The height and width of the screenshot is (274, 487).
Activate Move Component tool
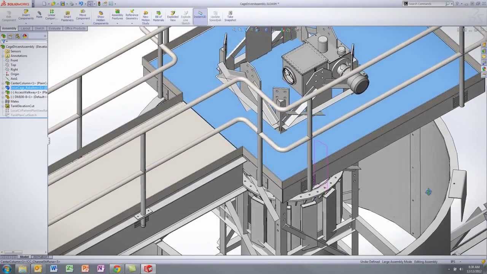pos(83,15)
